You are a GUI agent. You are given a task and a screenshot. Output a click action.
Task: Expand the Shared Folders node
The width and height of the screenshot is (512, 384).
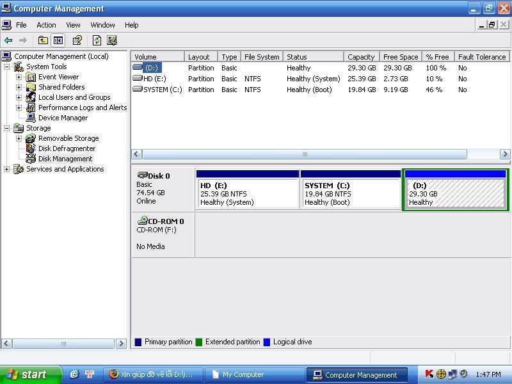(19, 87)
